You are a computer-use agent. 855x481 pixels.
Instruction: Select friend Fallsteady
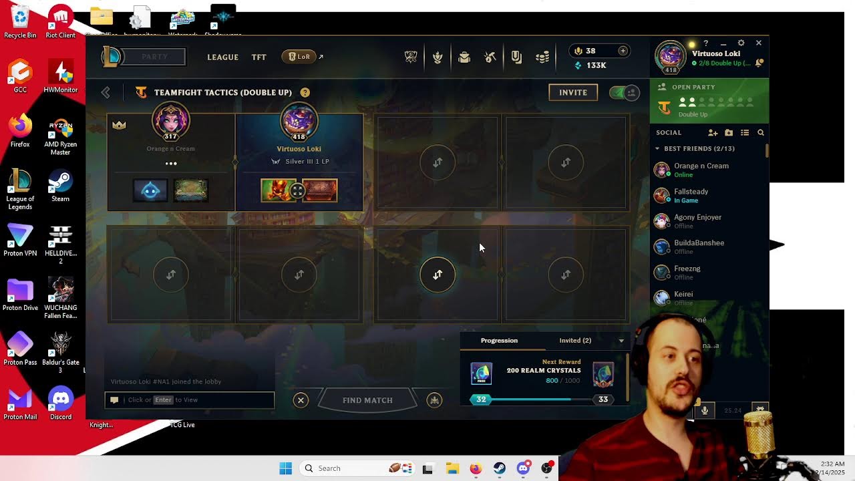[708, 196]
